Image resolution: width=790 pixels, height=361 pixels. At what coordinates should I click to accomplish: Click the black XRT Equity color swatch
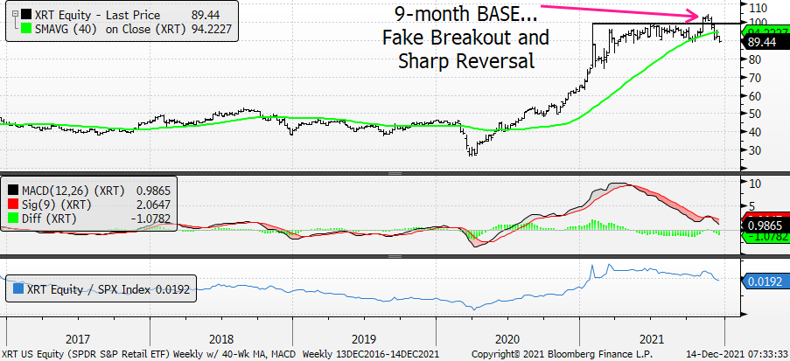click(25, 16)
